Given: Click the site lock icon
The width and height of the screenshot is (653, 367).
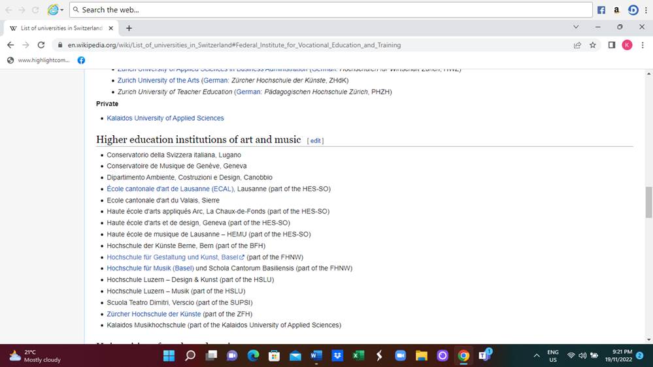Looking at the screenshot, I should pyautogui.click(x=60, y=45).
